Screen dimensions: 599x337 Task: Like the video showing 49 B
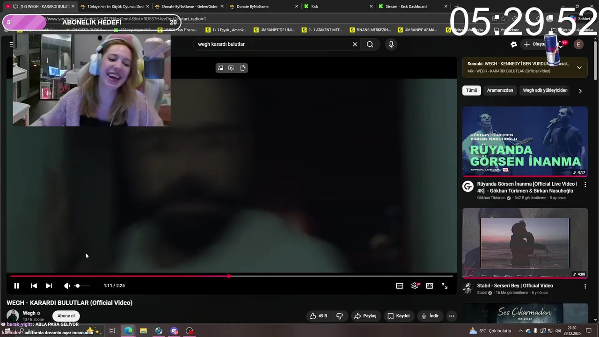tap(318, 316)
